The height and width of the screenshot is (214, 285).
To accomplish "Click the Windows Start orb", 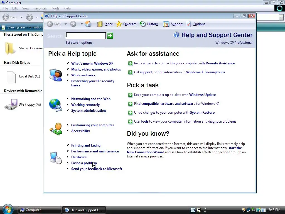I will point(8,209).
